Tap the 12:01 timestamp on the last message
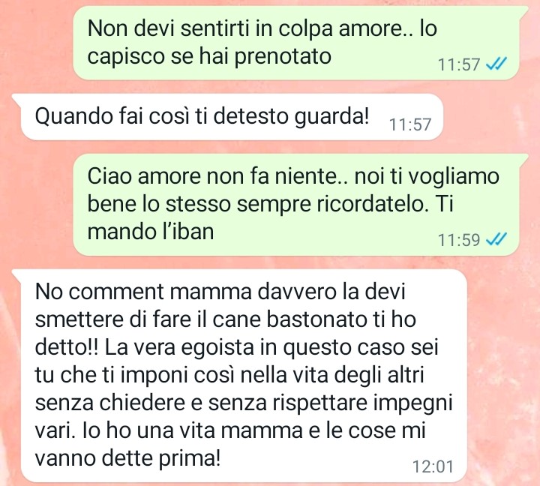This screenshot has height=486, width=540. 433,466
